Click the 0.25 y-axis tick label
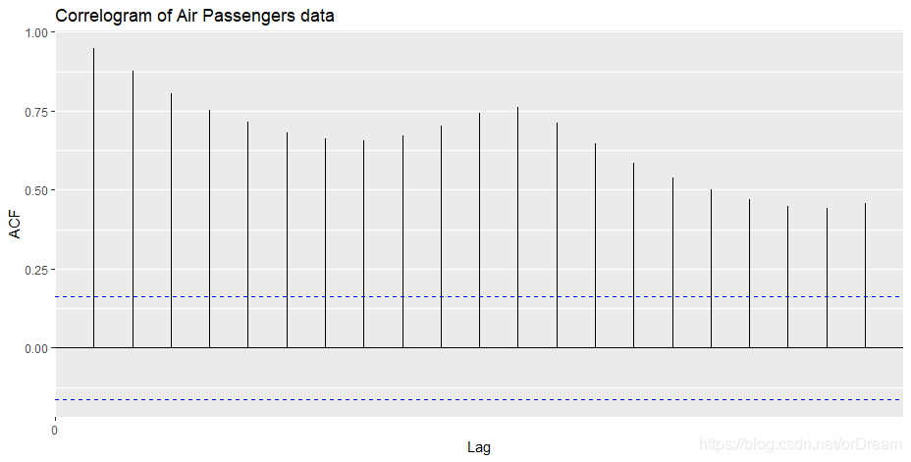 [x=36, y=270]
